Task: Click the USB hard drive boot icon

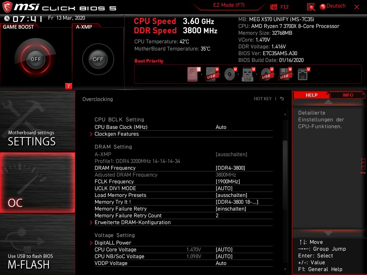Action: (211, 73)
